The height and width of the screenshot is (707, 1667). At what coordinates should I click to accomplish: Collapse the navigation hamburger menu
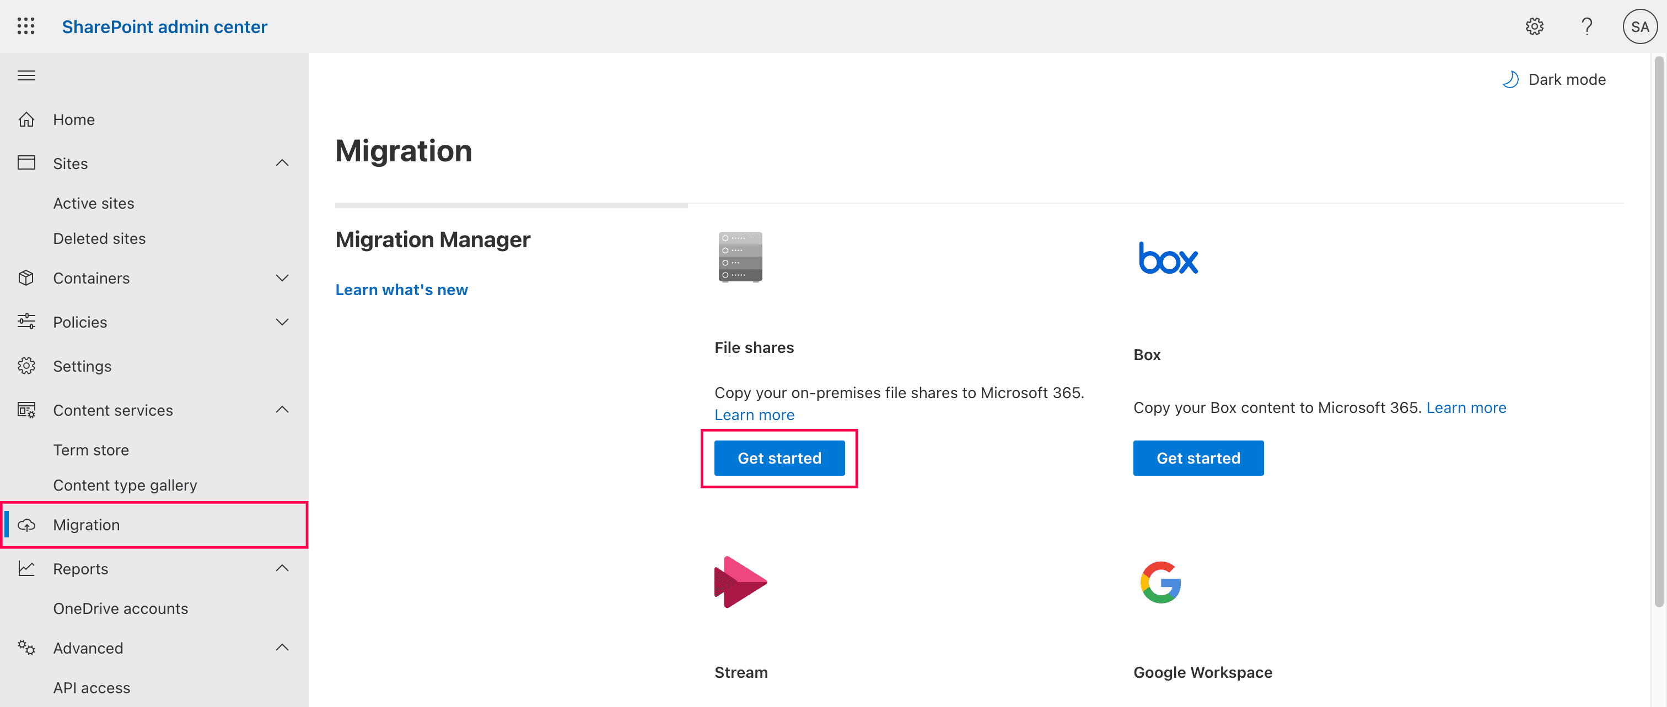coord(26,75)
